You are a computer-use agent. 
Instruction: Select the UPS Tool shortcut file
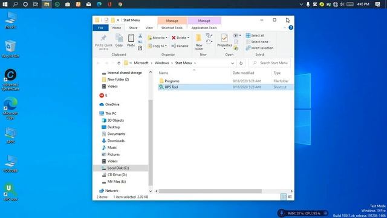(171, 87)
